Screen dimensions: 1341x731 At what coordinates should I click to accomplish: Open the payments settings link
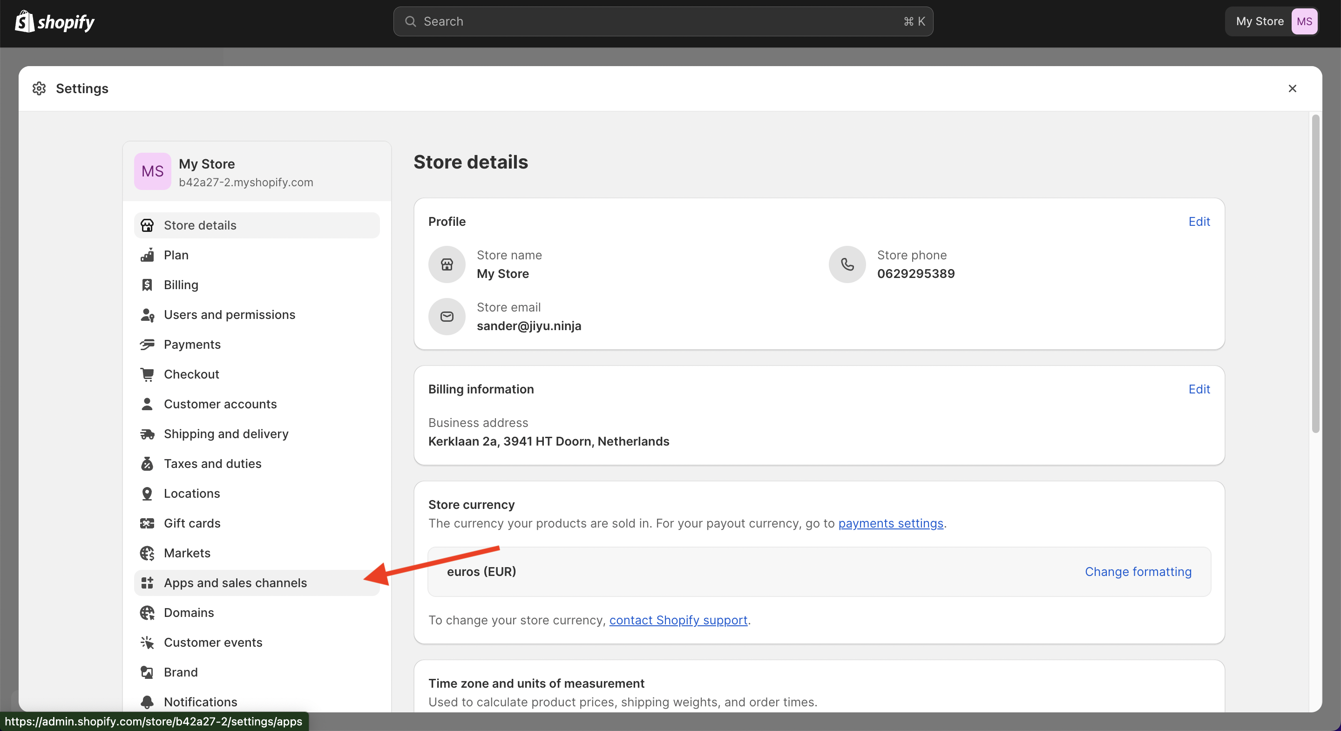pyautogui.click(x=891, y=523)
